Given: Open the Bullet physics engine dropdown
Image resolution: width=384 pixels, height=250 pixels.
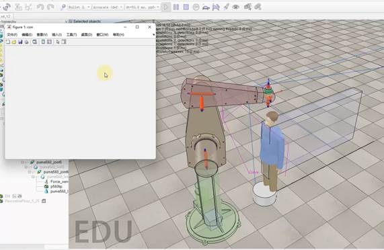Looking at the screenshot, I should coord(79,7).
